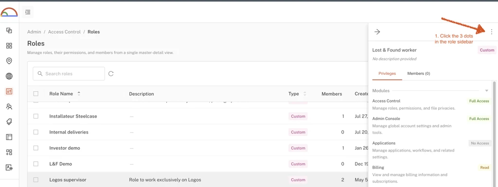The width and height of the screenshot is (498, 187).
Task: Open the globe icon in left sidebar
Action: pyautogui.click(x=9, y=76)
